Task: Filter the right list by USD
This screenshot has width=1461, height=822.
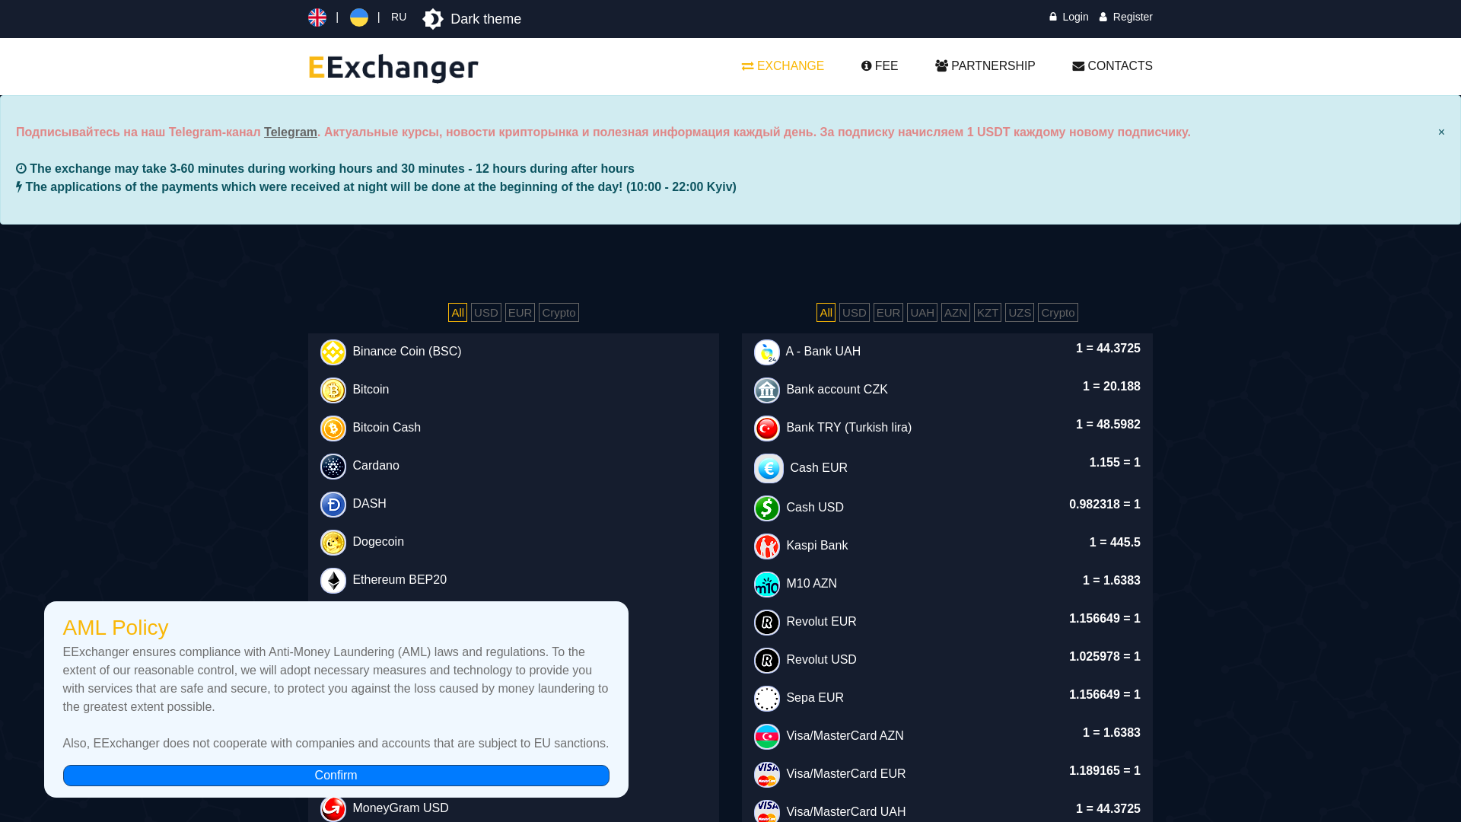Action: click(855, 313)
